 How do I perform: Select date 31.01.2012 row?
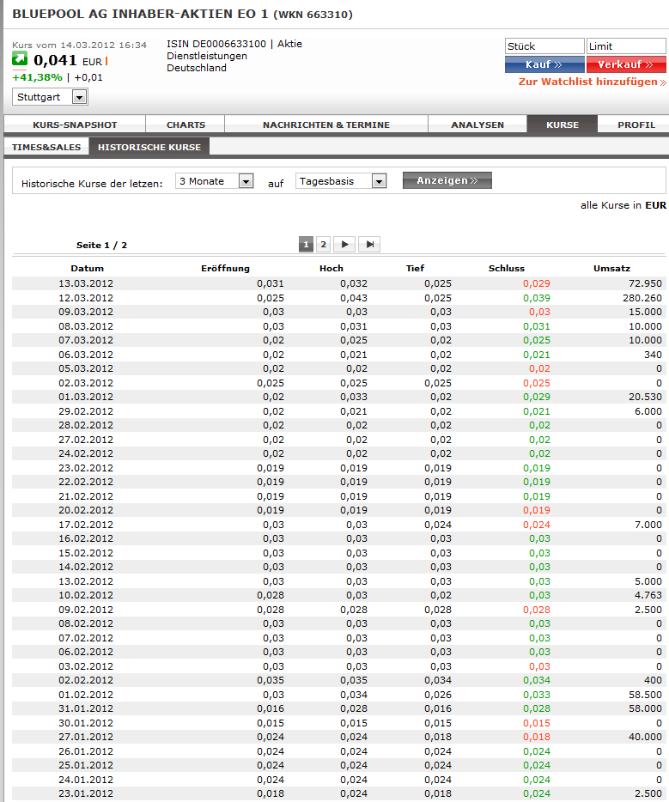tap(338, 708)
